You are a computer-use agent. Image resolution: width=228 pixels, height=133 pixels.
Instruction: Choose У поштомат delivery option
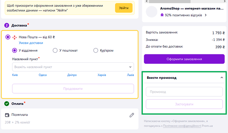point(55,50)
